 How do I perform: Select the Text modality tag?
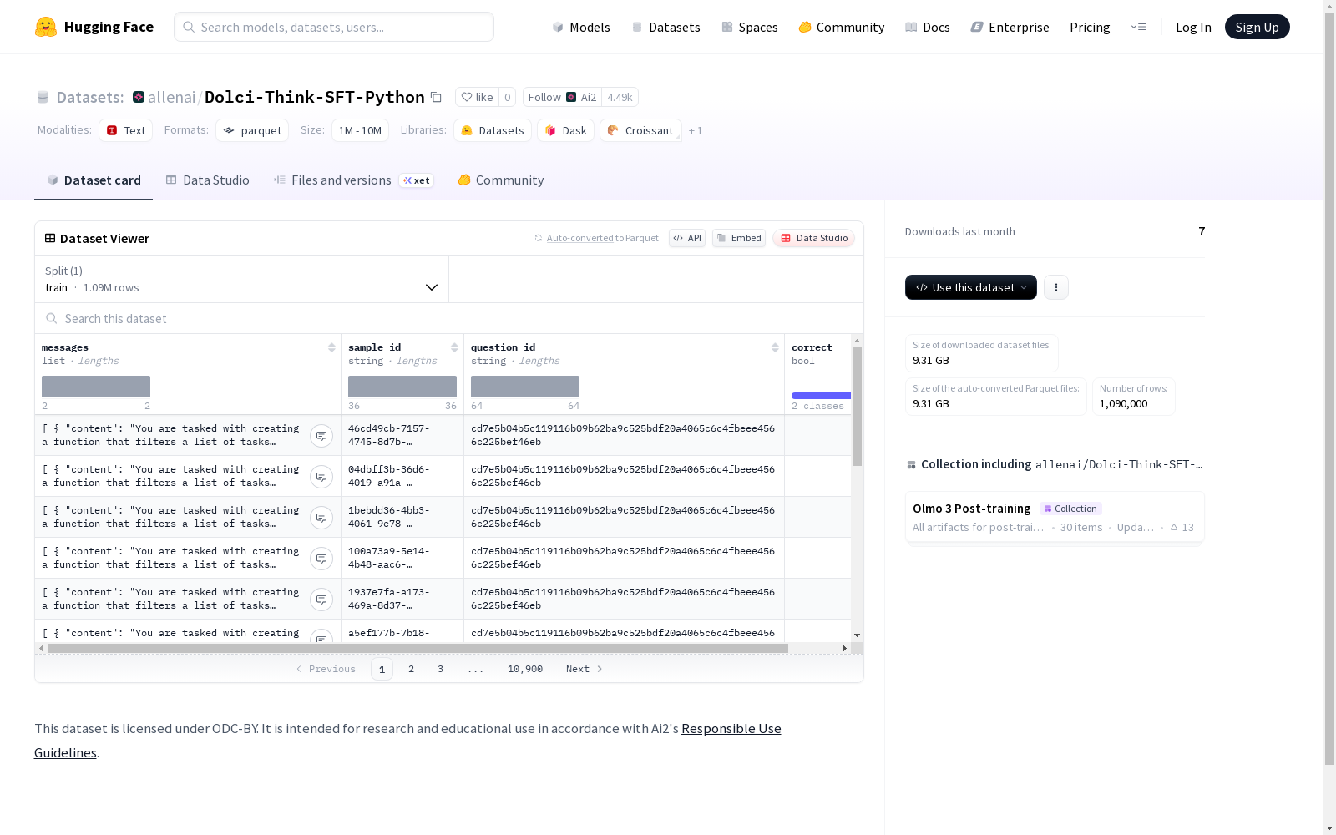pyautogui.click(x=126, y=130)
